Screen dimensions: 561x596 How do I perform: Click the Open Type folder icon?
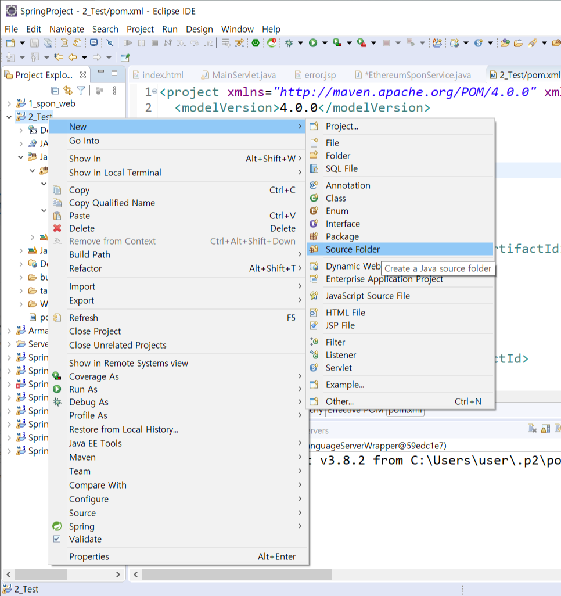[x=505, y=43]
